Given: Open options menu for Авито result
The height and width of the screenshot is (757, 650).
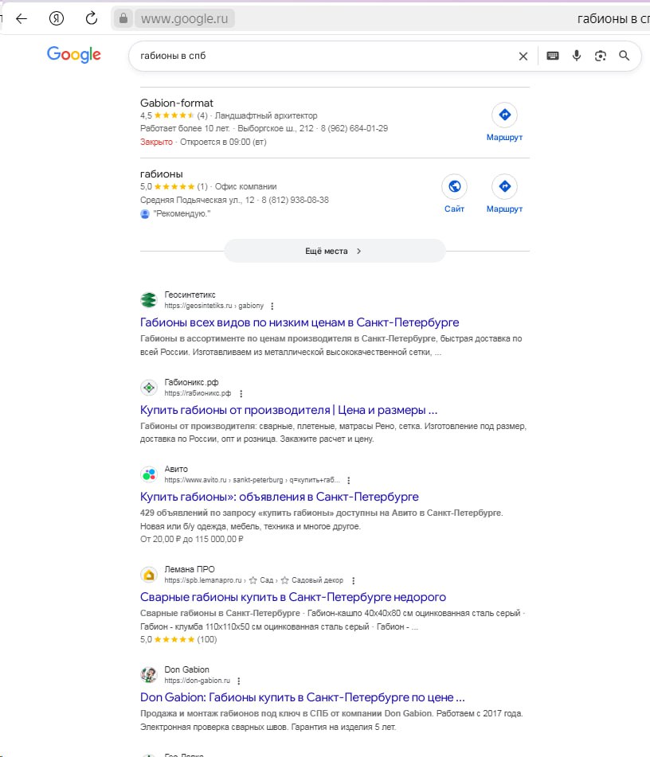Looking at the screenshot, I should 348,480.
